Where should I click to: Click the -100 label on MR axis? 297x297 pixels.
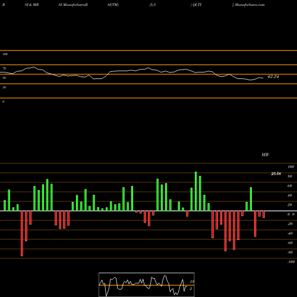point(290,262)
